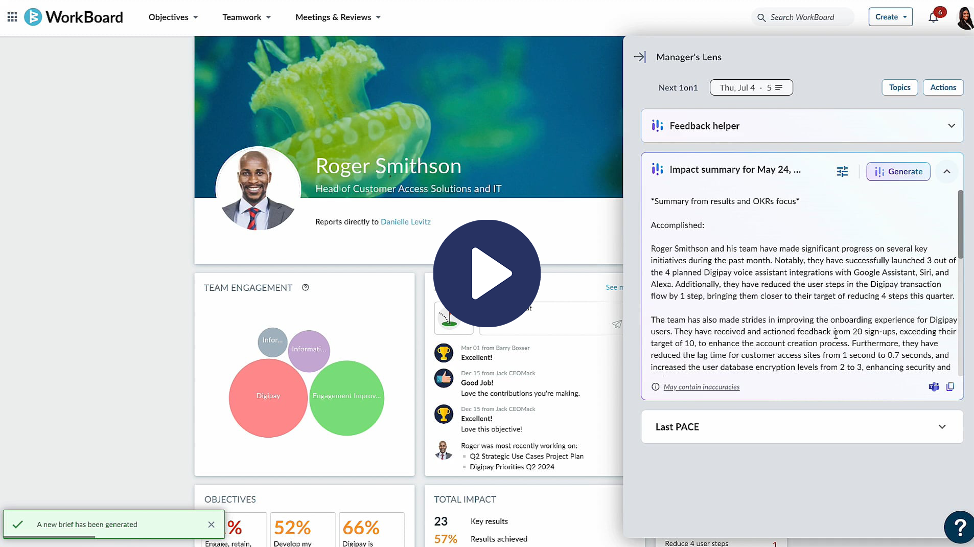Click trophy badge from Barry Bosser
974x547 pixels.
[444, 353]
